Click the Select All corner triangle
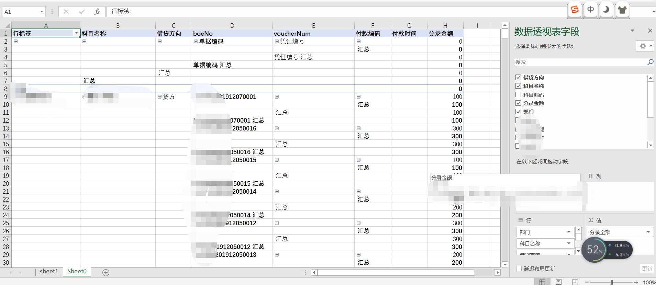 click(8, 25)
